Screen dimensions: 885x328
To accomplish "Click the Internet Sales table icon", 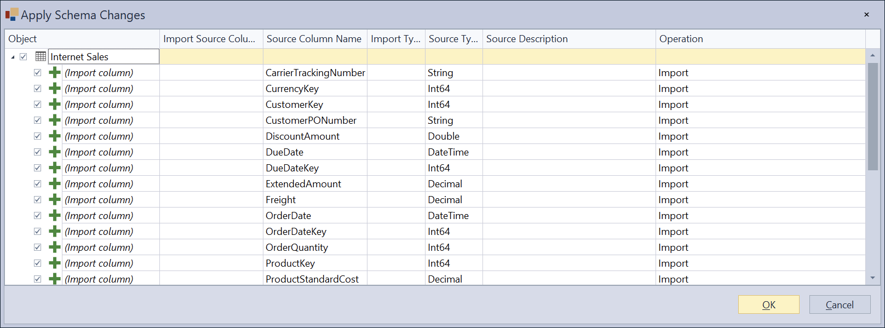I will [x=41, y=56].
